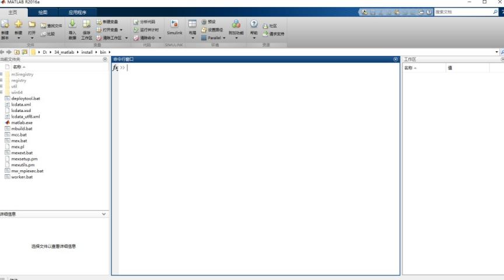This screenshot has width=504, height=280.
Task: Go forward using folder forward arrow
Action: coord(9,52)
